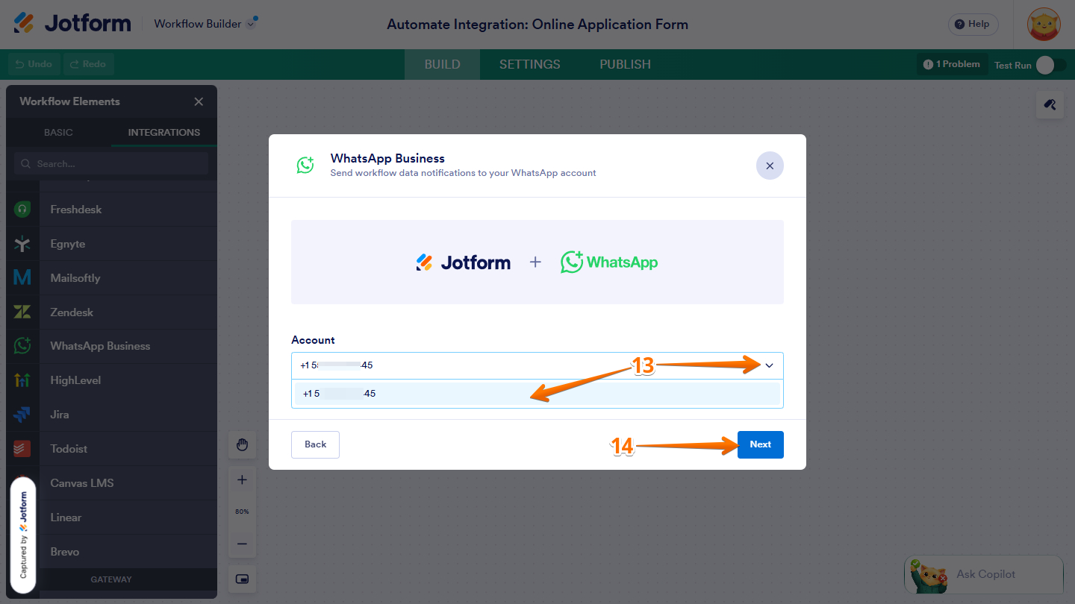The width and height of the screenshot is (1075, 604).
Task: Open the 1 Problem indicator
Action: click(952, 64)
